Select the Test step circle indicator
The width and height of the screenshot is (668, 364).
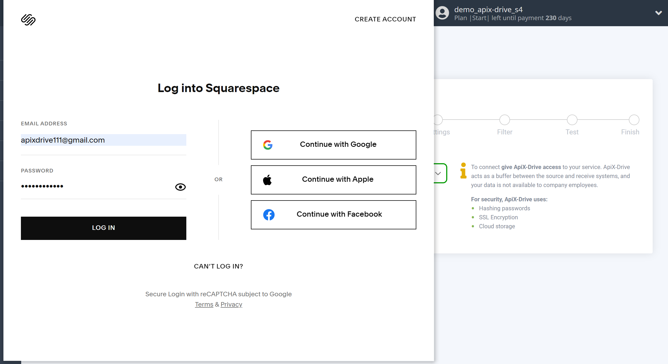click(x=572, y=120)
